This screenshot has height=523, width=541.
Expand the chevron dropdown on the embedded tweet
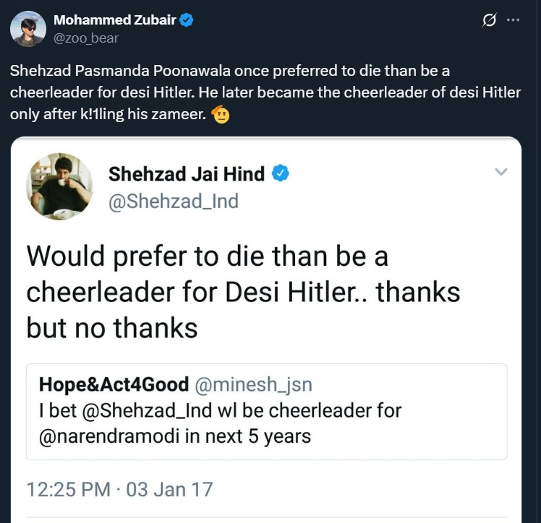click(x=500, y=172)
